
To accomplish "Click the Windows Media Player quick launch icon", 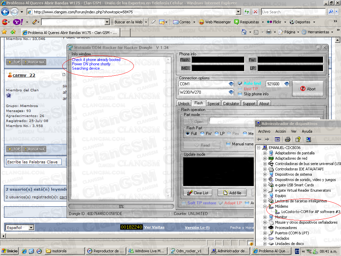I will click(x=39, y=251).
